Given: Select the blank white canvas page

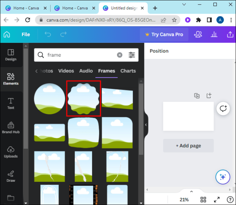Looking at the screenshot, I should click(x=188, y=116).
